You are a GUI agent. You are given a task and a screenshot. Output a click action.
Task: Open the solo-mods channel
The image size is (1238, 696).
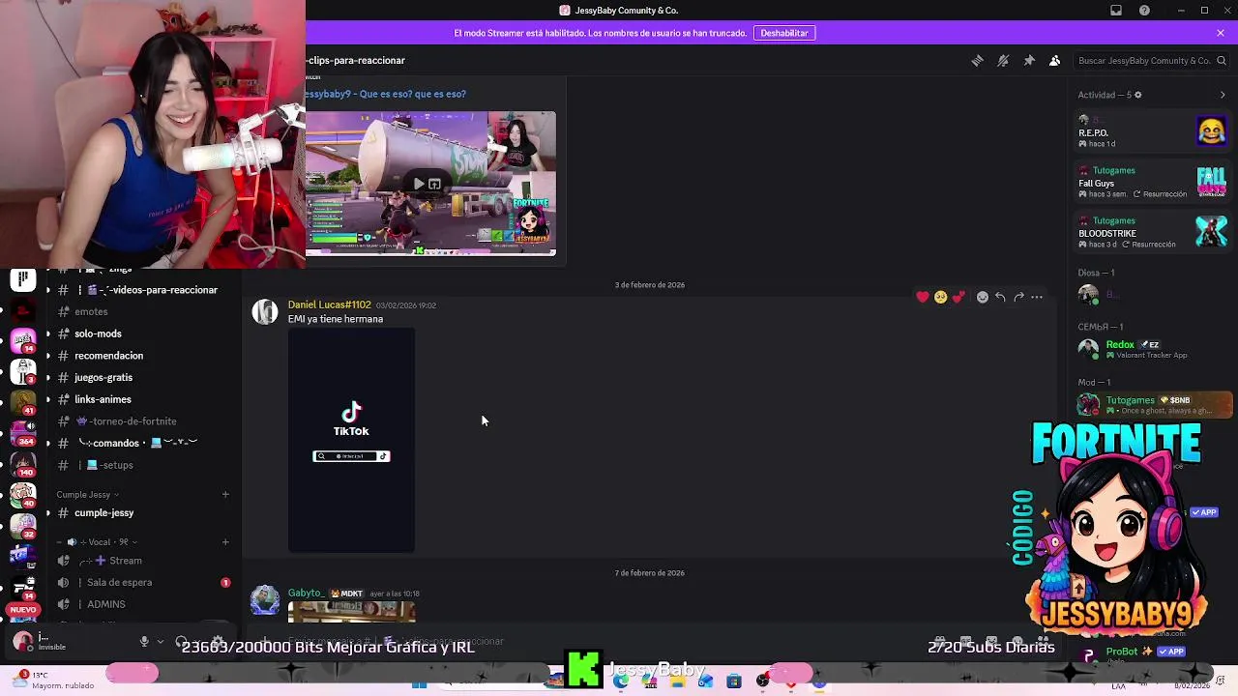tap(141, 333)
